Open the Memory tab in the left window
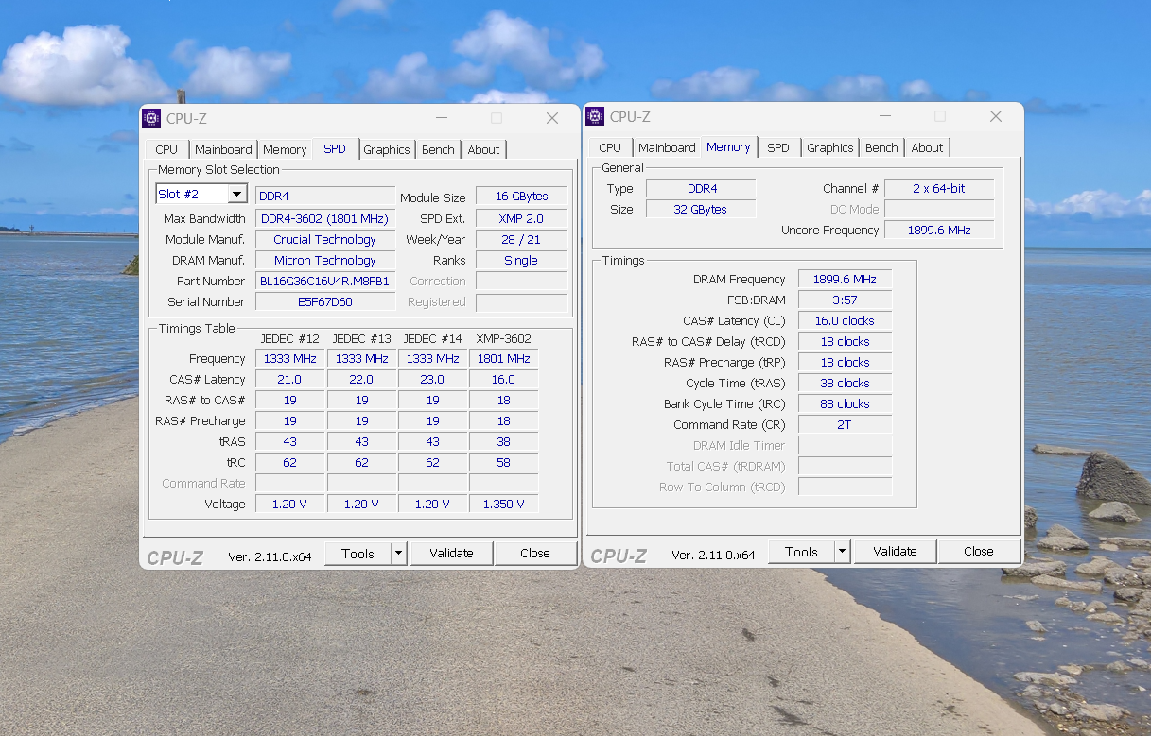Viewport: 1151px width, 736px height. [x=285, y=148]
